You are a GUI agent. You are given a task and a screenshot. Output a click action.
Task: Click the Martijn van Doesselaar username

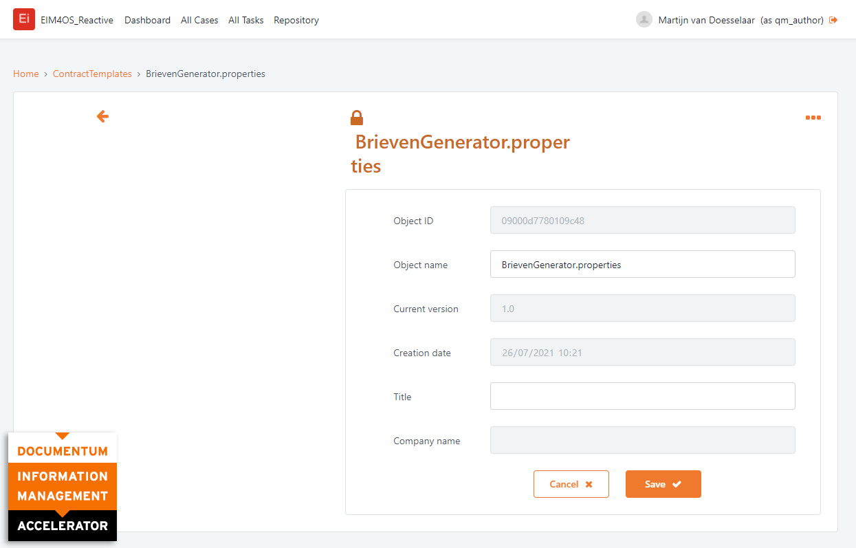(707, 20)
